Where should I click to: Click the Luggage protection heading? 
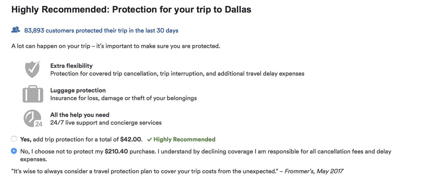pos(78,90)
